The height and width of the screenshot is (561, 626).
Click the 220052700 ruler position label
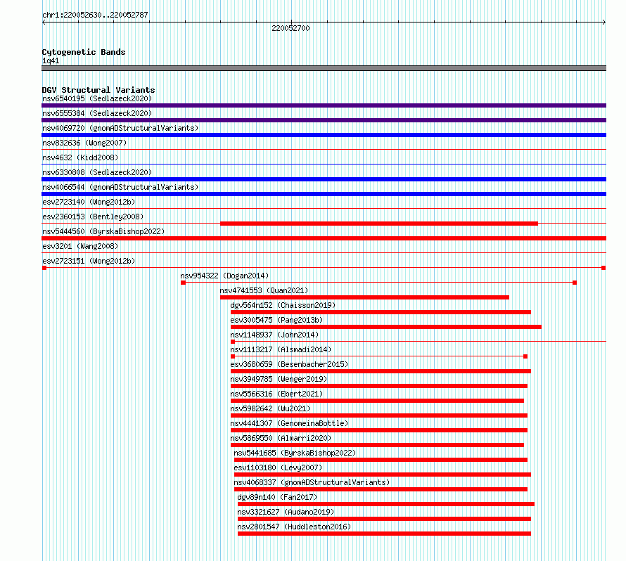(x=290, y=28)
